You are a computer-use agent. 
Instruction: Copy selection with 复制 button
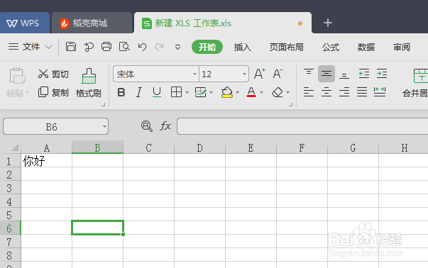[53, 92]
